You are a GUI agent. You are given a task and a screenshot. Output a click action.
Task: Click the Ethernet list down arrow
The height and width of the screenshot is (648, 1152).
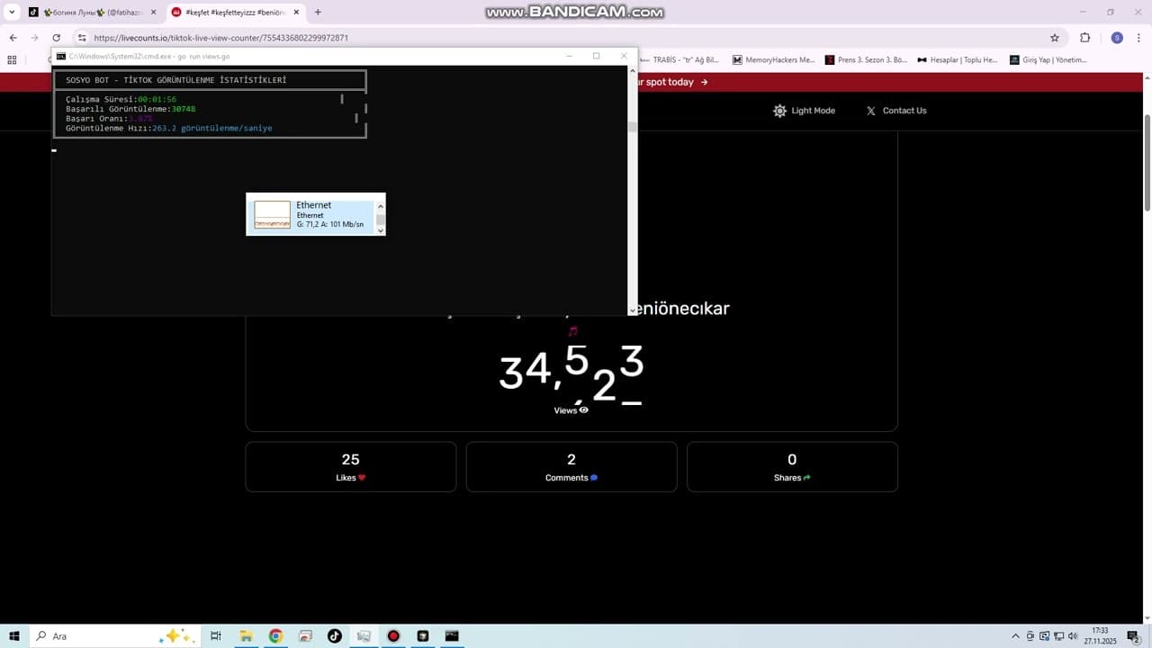click(380, 230)
